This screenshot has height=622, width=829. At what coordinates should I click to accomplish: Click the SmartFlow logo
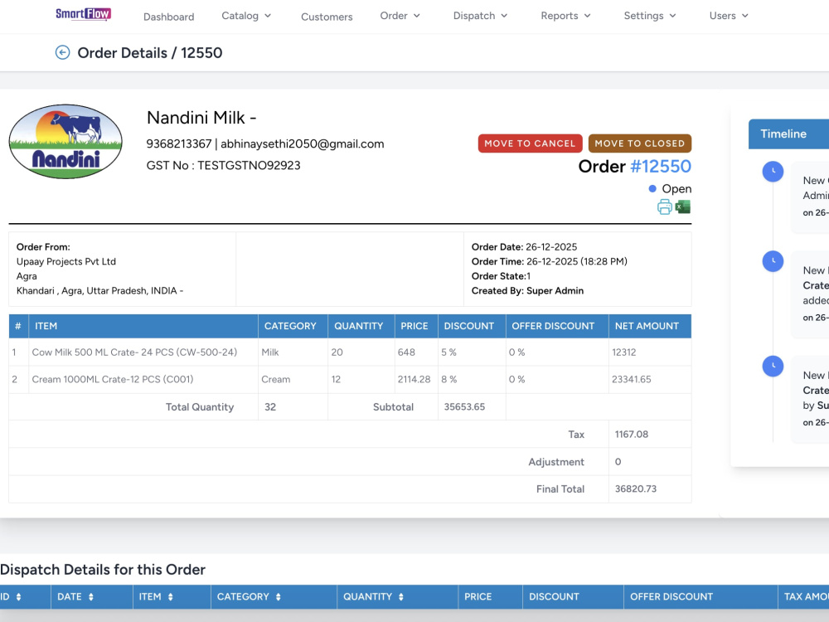pyautogui.click(x=83, y=14)
